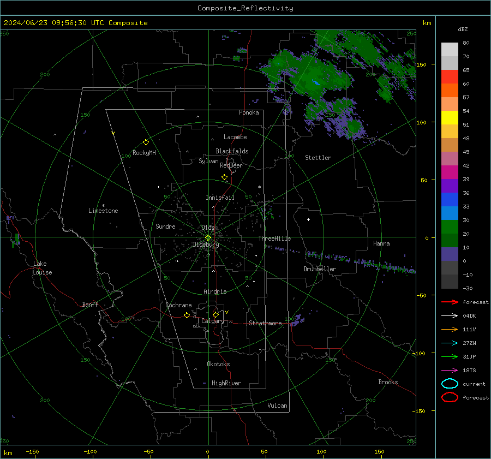The width and height of the screenshot is (491, 459).
Task: Click the bright green 20-30 dBZ swatch
Action: click(x=450, y=227)
